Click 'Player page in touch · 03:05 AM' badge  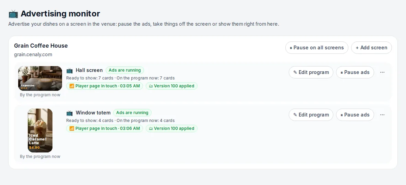click(105, 86)
